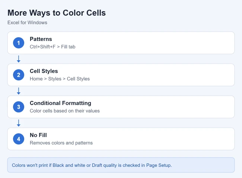
Task: Select the number 4 circle badge
Action: [x=19, y=139]
